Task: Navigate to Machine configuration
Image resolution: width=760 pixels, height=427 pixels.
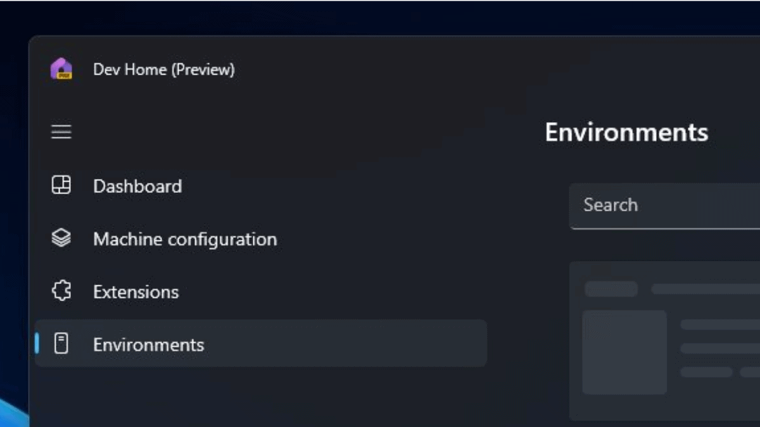Action: 185,238
